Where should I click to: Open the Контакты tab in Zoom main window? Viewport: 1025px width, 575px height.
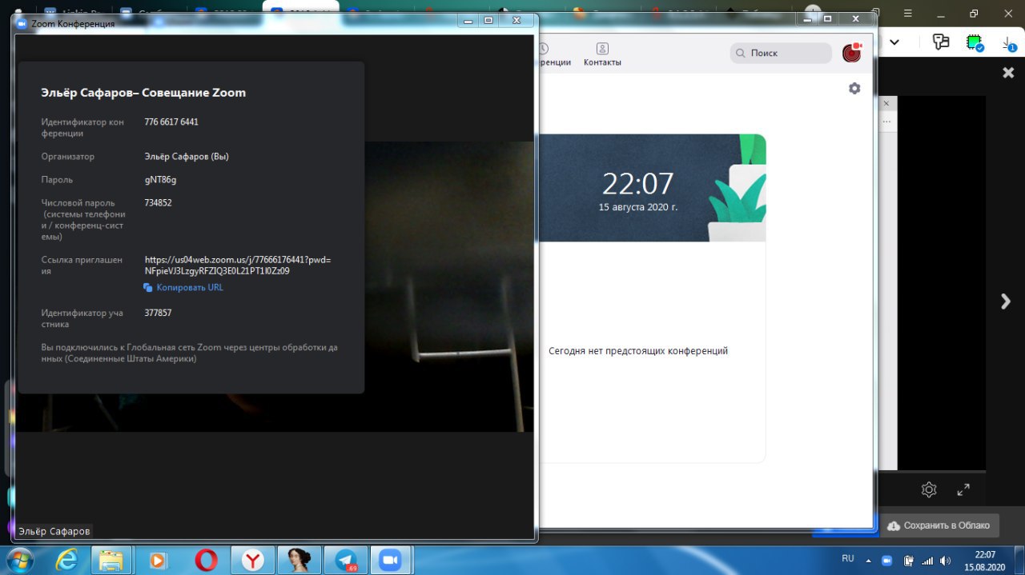tap(602, 54)
